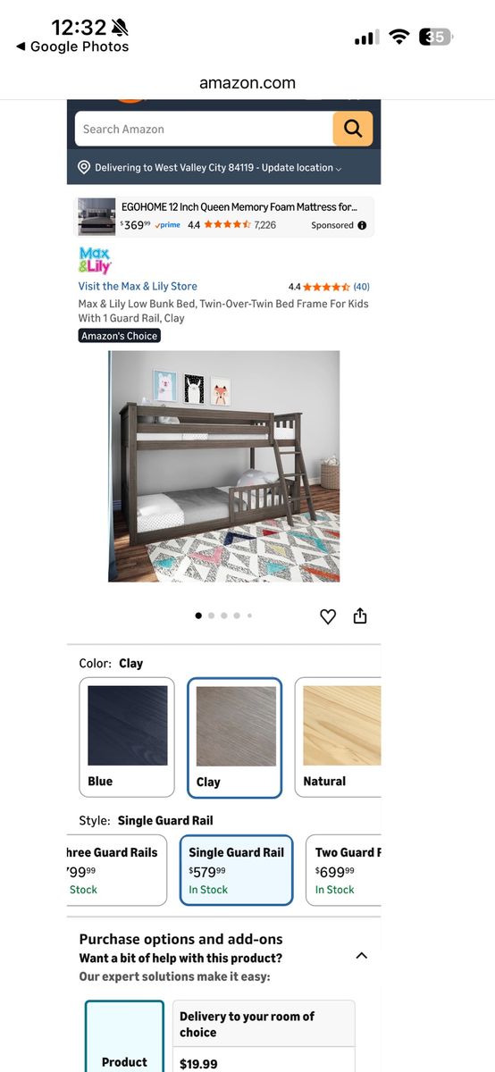Screen dimensions: 495x1072
Task: Select the Clay color swatch
Action: point(235,737)
